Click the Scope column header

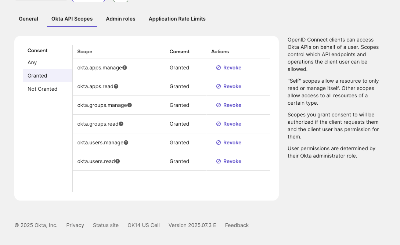[85, 51]
